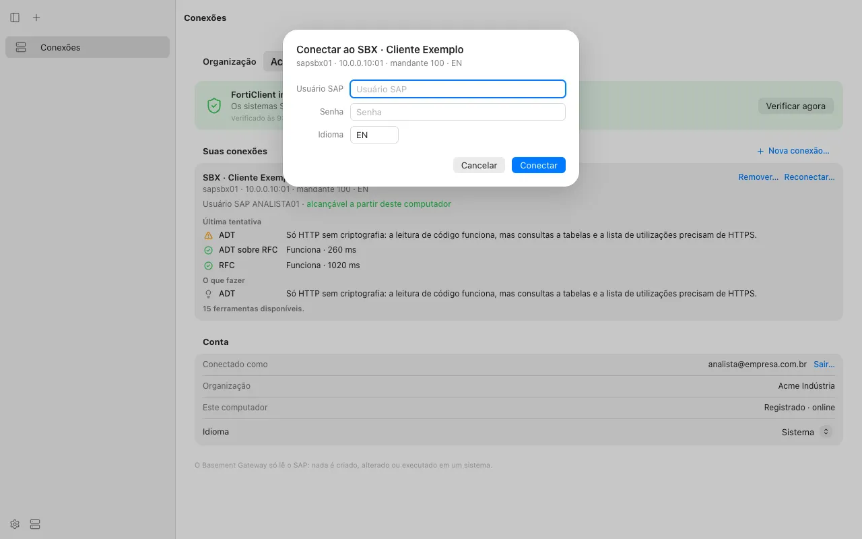Image resolution: width=862 pixels, height=539 pixels.
Task: Click the green shield icon in FortiClient banner
Action: [214, 106]
